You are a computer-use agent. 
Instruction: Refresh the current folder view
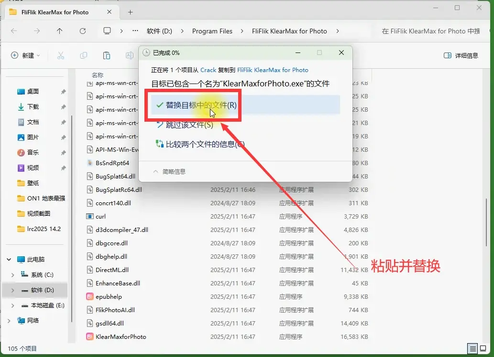(83, 31)
